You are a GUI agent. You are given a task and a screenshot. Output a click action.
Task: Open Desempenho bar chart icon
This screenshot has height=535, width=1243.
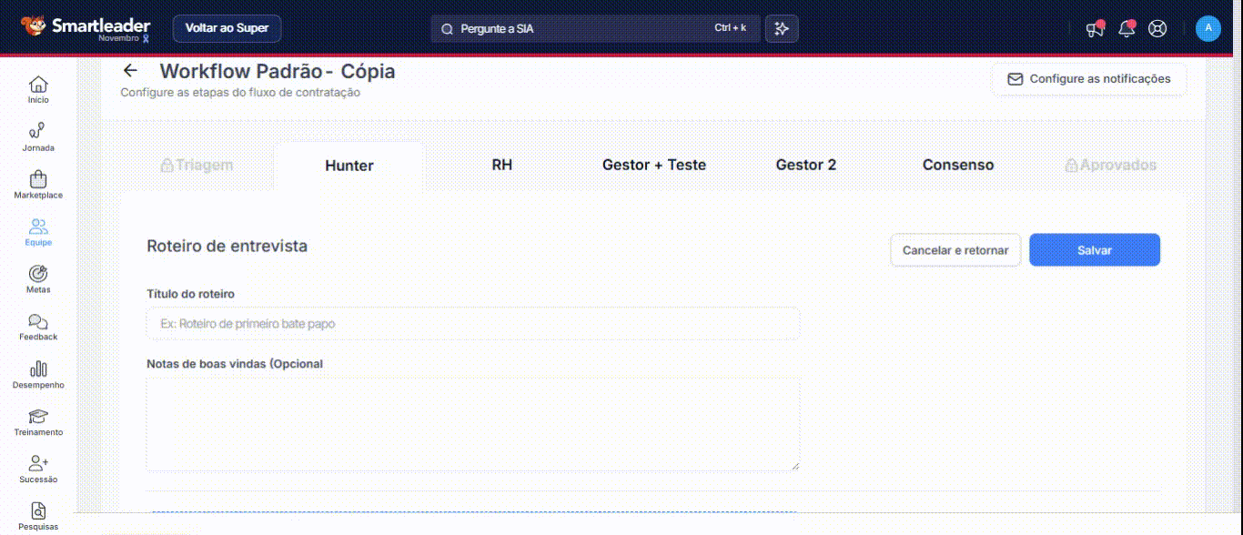point(38,368)
